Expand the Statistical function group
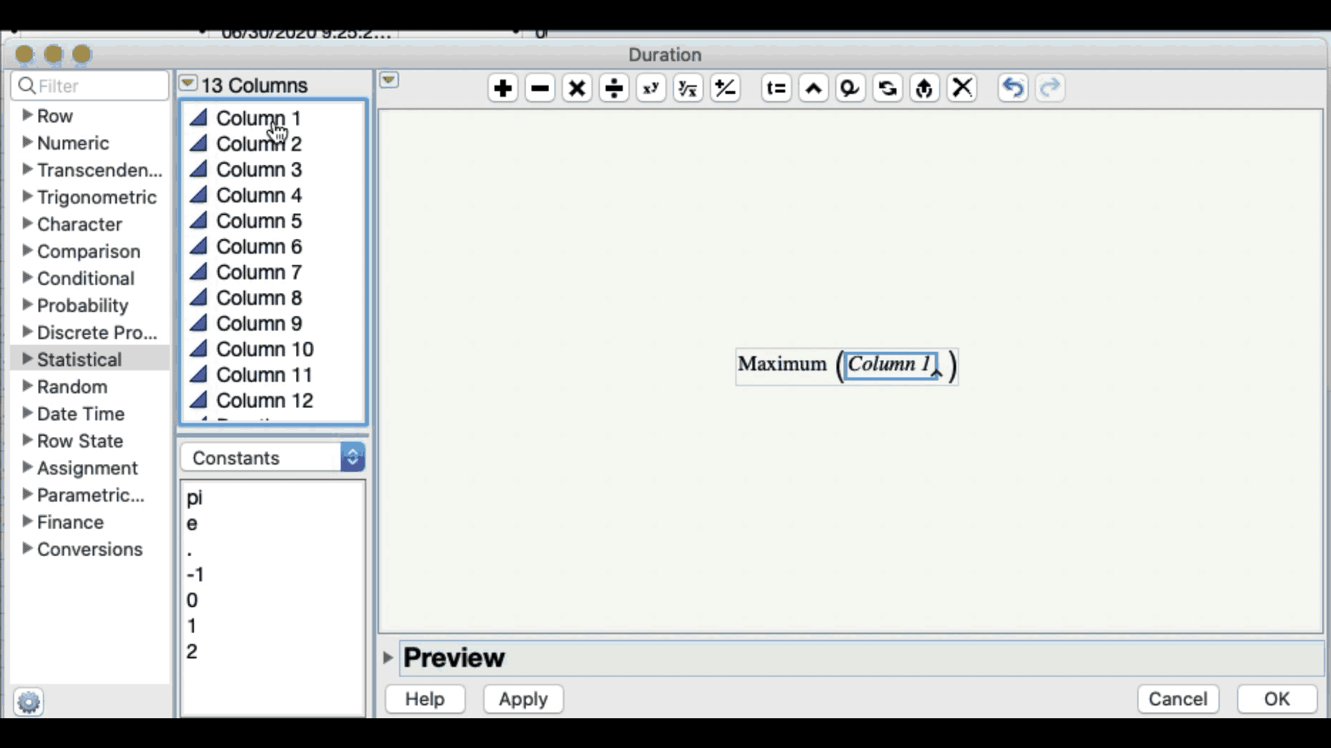The height and width of the screenshot is (748, 1331). point(27,359)
